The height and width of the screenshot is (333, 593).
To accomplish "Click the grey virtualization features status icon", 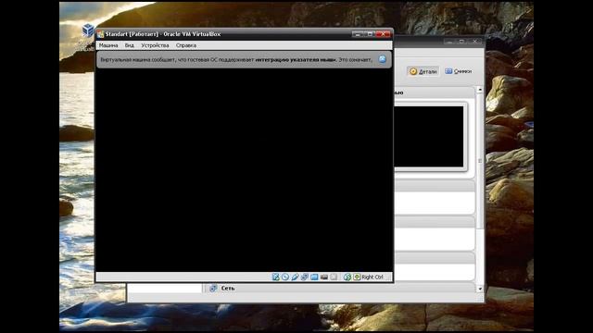I will tap(334, 277).
